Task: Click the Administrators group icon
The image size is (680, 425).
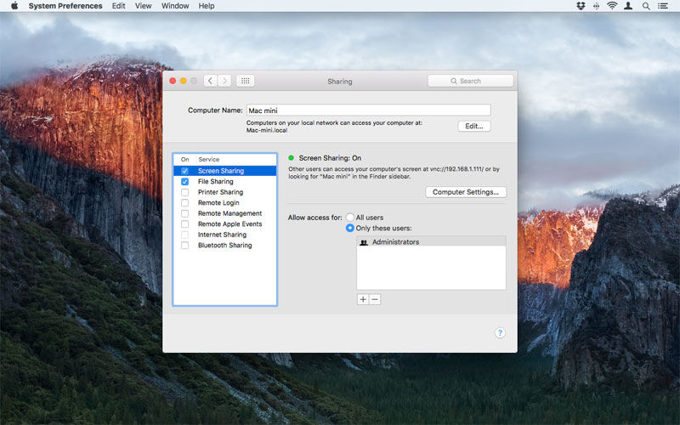Action: (364, 242)
